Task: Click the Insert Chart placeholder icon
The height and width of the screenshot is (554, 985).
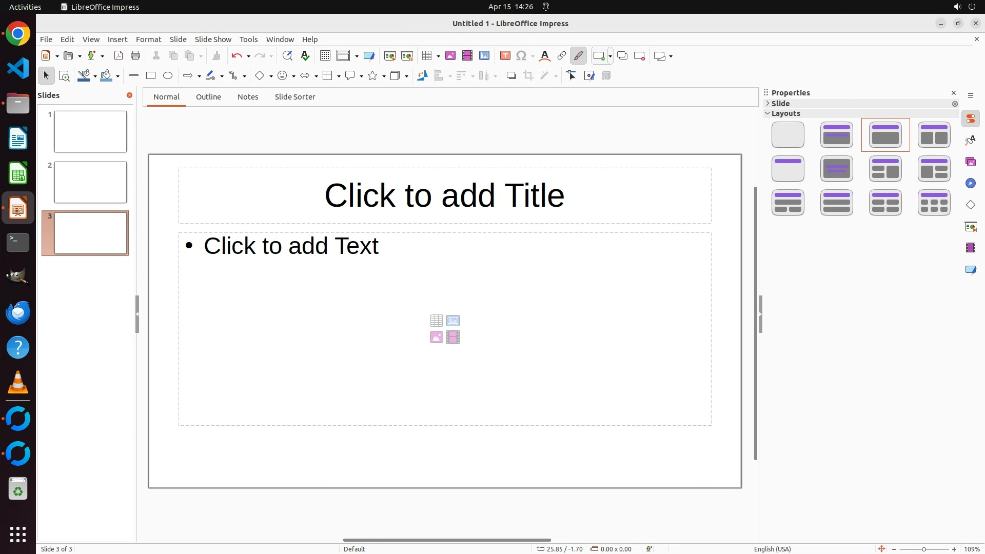Action: point(453,321)
